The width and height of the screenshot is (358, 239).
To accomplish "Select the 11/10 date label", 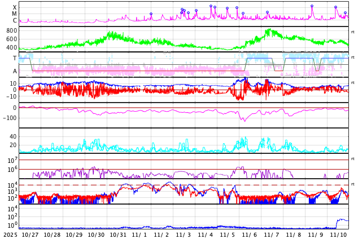I will pos(338,234).
